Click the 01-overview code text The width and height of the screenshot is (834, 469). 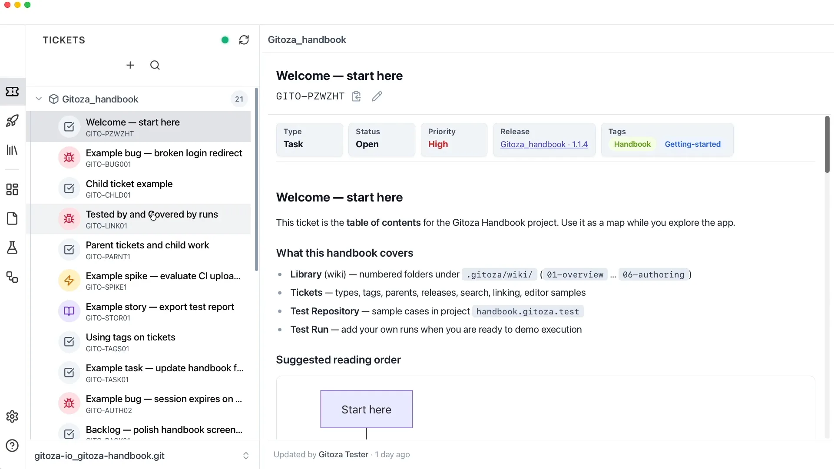click(x=575, y=274)
